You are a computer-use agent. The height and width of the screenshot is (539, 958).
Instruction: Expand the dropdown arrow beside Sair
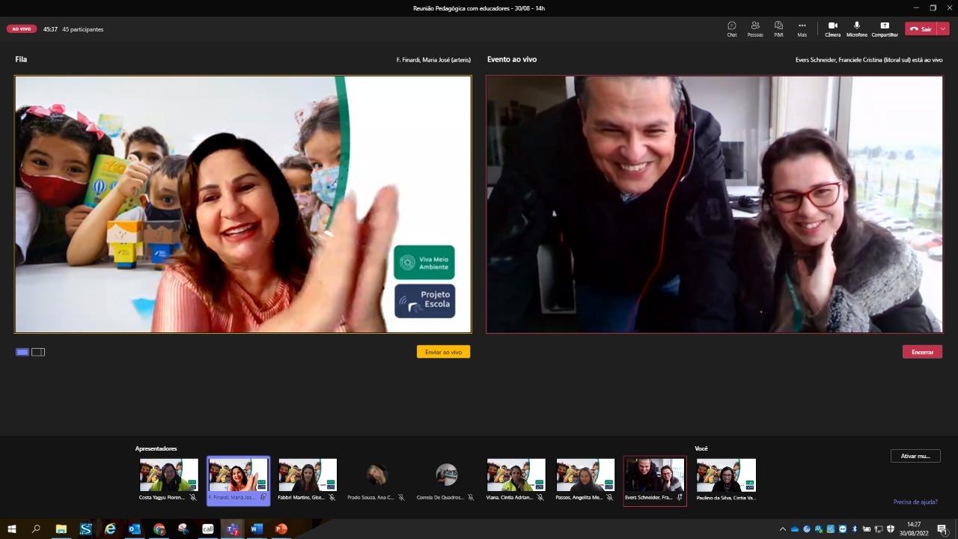943,28
